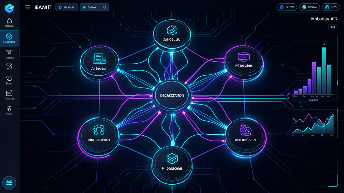Select the highlighted cube item in the sidebar
This screenshot has height=193, width=344.
point(9,38)
